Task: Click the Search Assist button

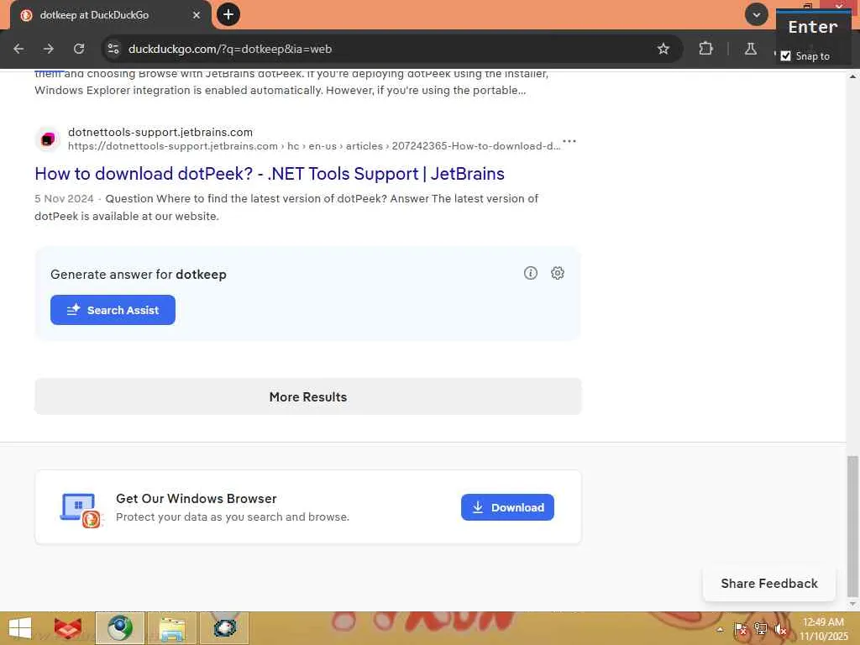Action: click(x=113, y=310)
